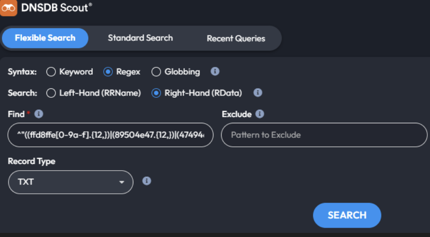The height and width of the screenshot is (237, 430).
Task: Open the Recent Queries tab
Action: (236, 39)
